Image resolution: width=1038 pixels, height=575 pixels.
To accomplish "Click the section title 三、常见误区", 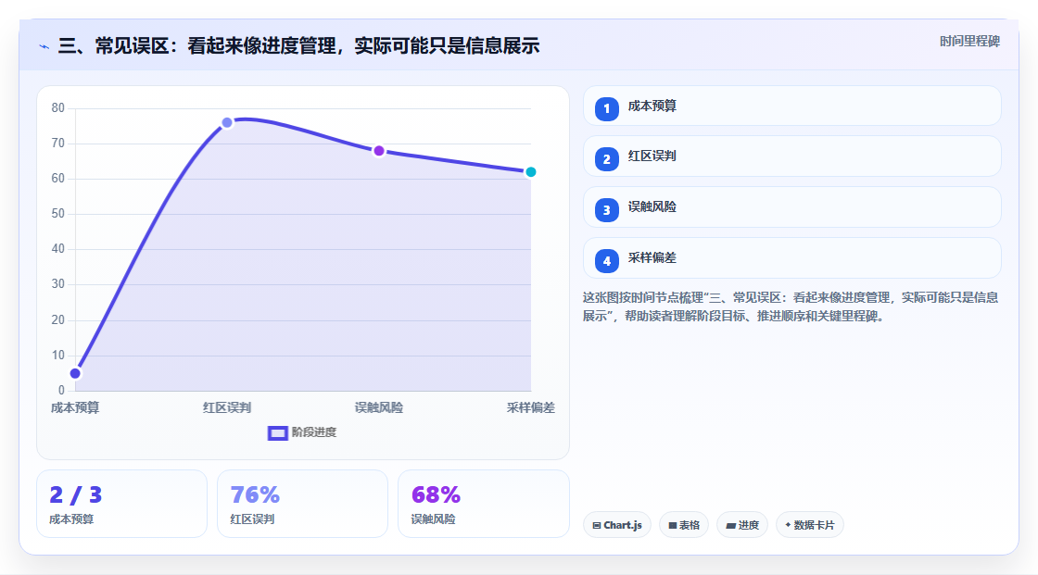I will (298, 45).
